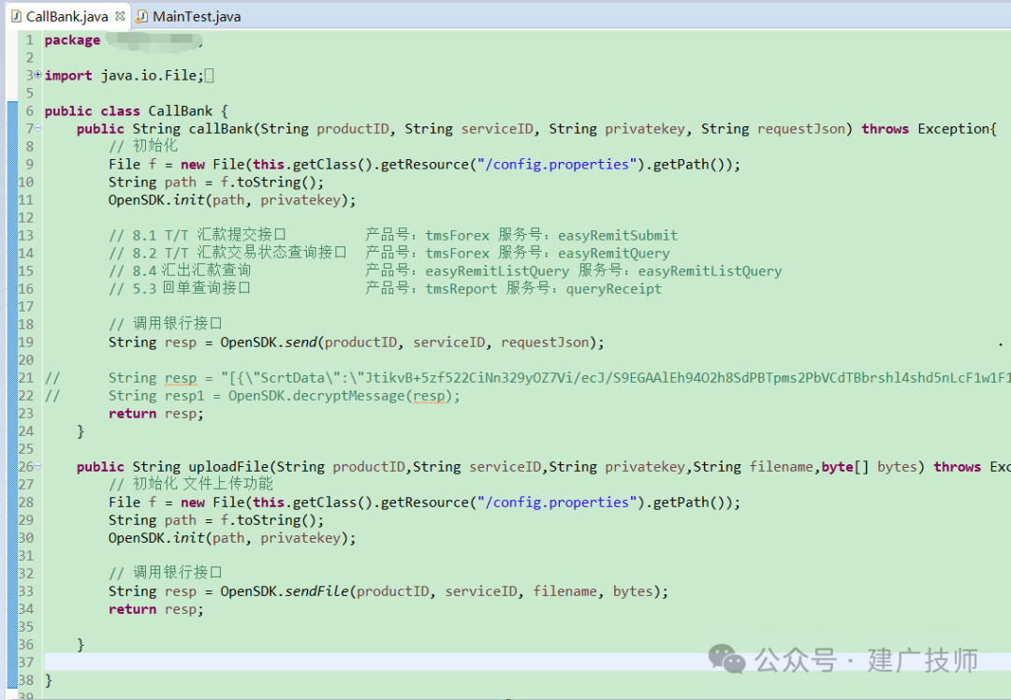Collapse the callBank method at line 7

pos(38,128)
